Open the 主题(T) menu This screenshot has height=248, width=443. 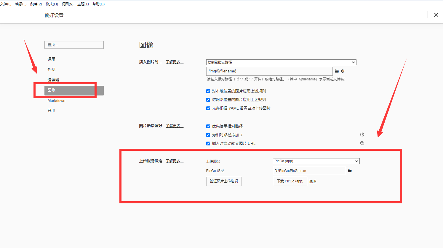83,4
